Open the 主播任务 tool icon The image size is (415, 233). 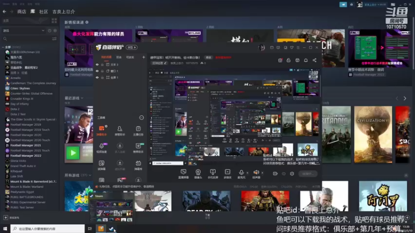[x=138, y=128]
